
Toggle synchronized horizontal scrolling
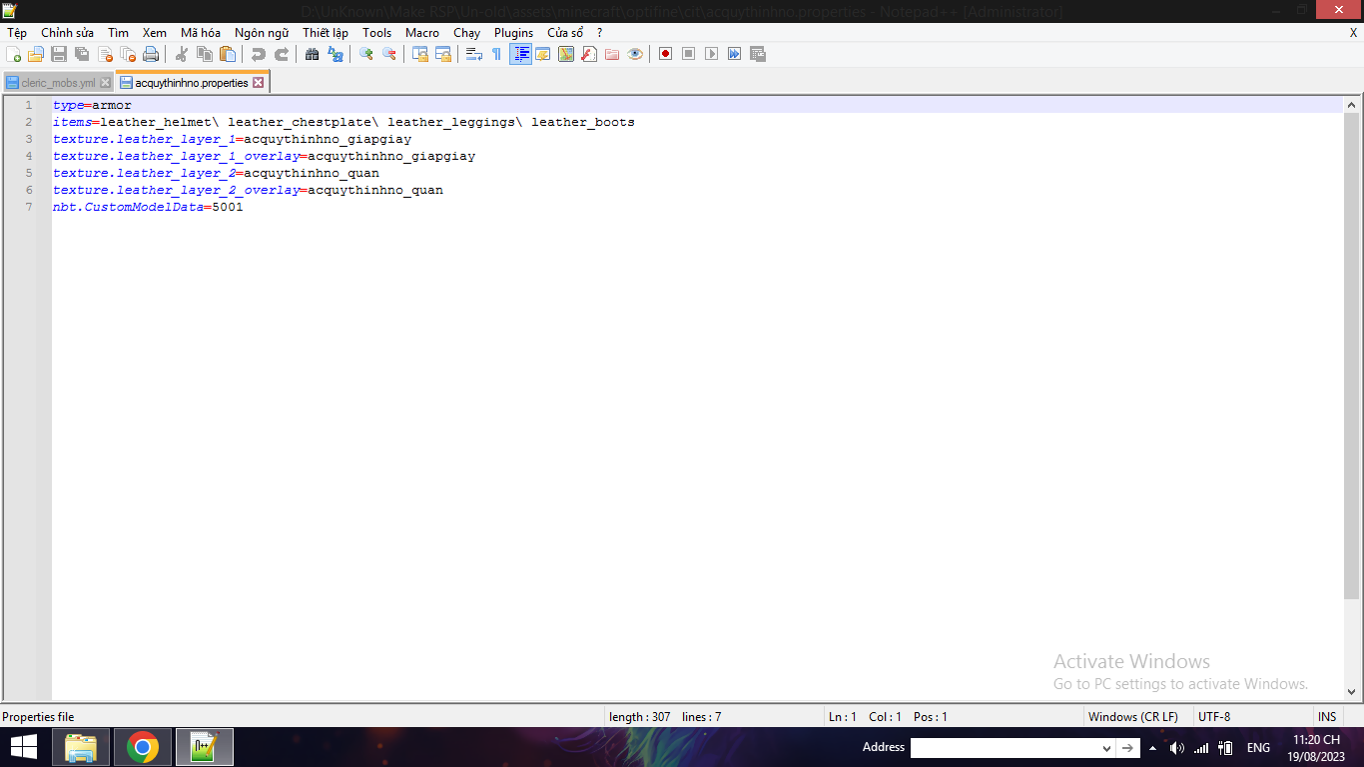pos(443,54)
